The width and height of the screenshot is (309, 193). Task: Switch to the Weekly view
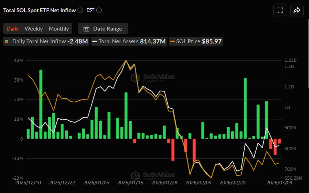34,29
